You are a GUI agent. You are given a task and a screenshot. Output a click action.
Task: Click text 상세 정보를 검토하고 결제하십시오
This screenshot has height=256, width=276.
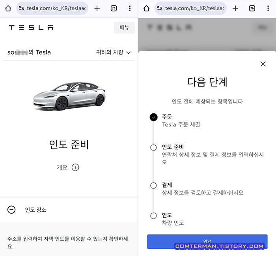coord(203,192)
